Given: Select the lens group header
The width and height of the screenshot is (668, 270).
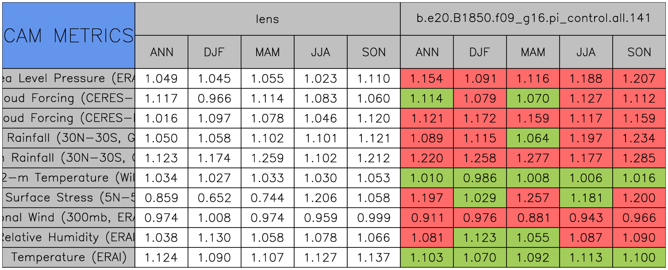Looking at the screenshot, I should [x=267, y=19].
